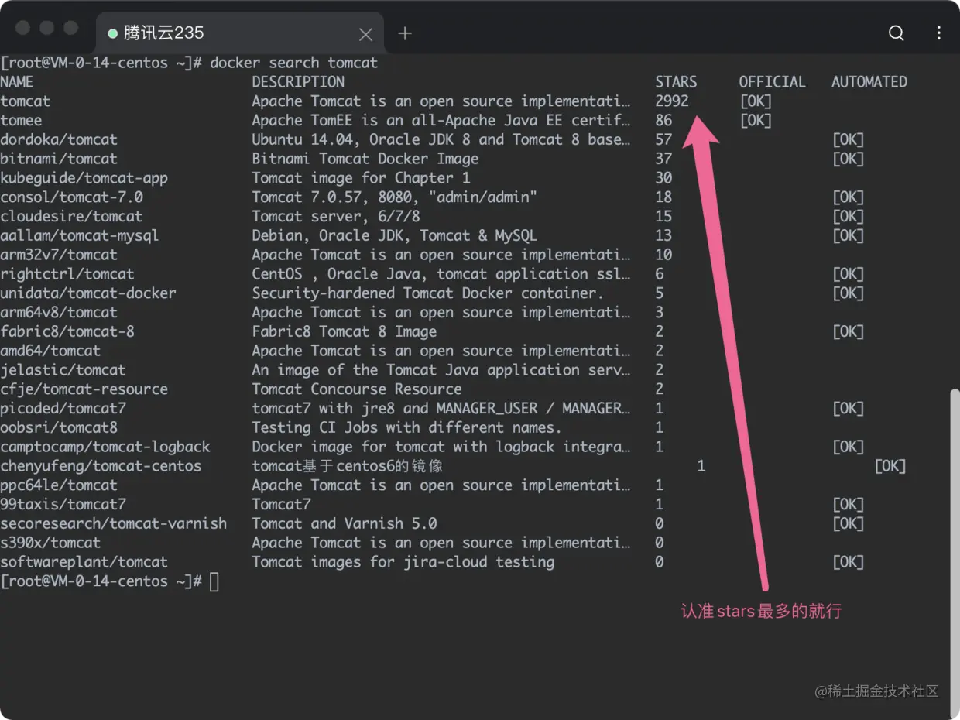Open the three-dot more options menu
The image size is (960, 720).
point(938,33)
